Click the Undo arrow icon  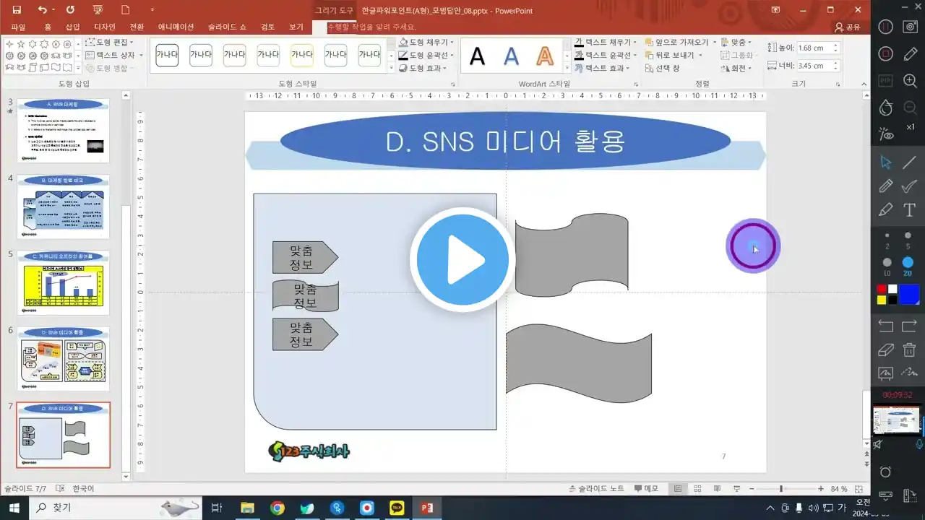42,10
